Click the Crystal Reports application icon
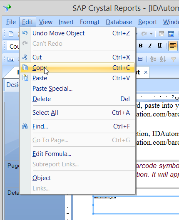179x220 pixels. [x=7, y=8]
